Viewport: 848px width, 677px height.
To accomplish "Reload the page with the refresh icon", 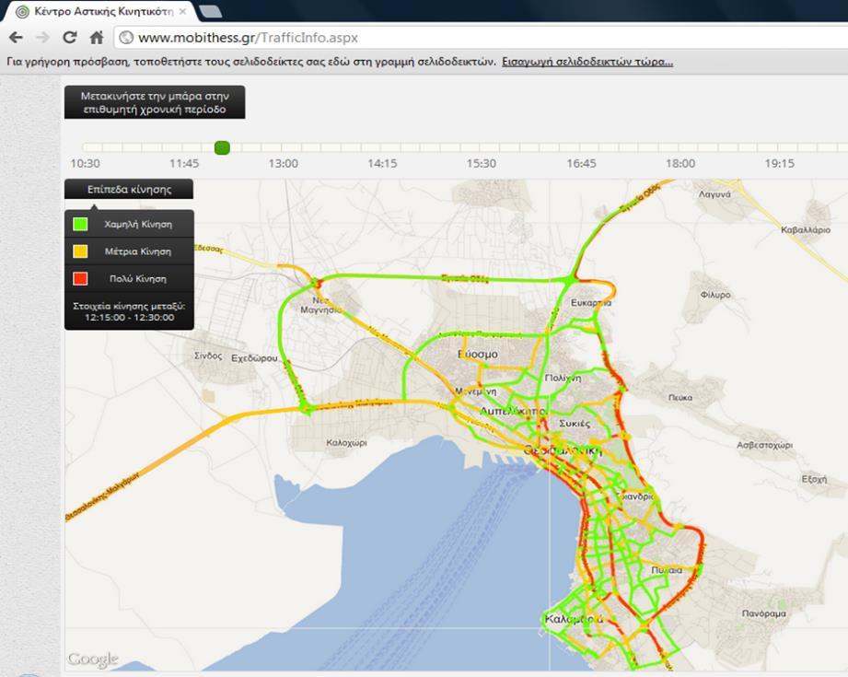I will pyautogui.click(x=70, y=38).
